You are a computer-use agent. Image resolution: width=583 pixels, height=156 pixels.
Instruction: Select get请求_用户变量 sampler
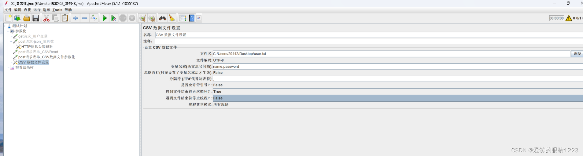(x=33, y=36)
